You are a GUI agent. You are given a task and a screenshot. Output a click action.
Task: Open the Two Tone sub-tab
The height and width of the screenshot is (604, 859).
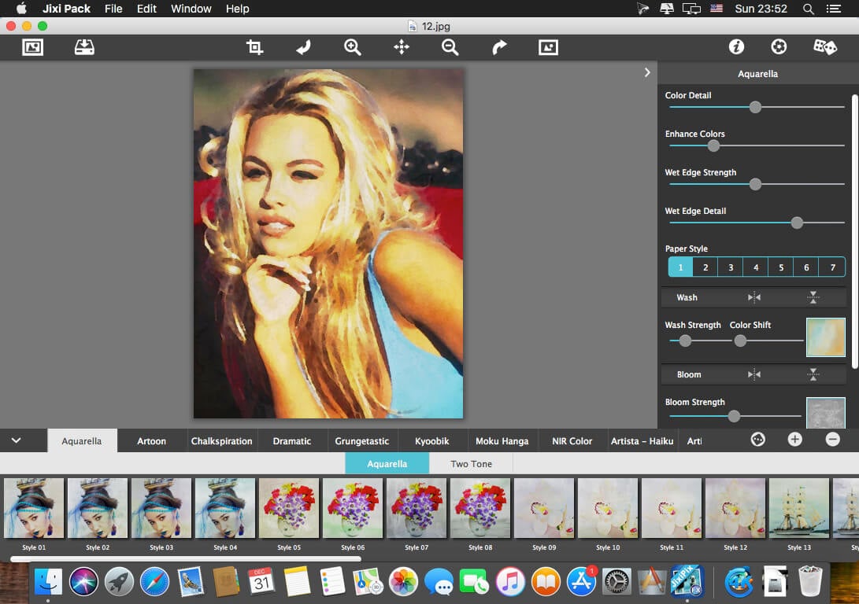click(471, 464)
